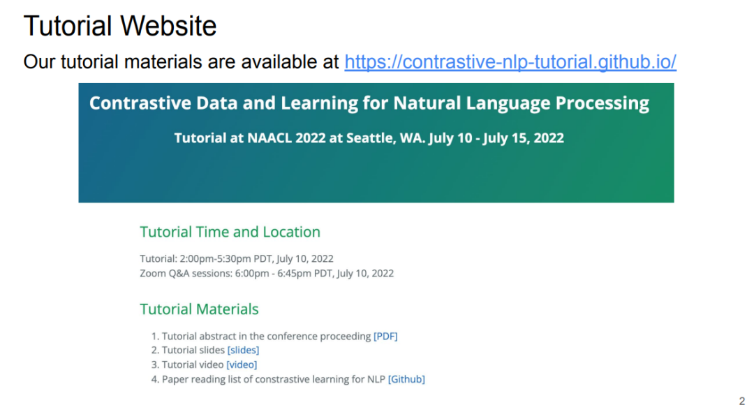The height and width of the screenshot is (419, 754).
Task: Click the Tutorial video list item text
Action: pyautogui.click(x=193, y=365)
